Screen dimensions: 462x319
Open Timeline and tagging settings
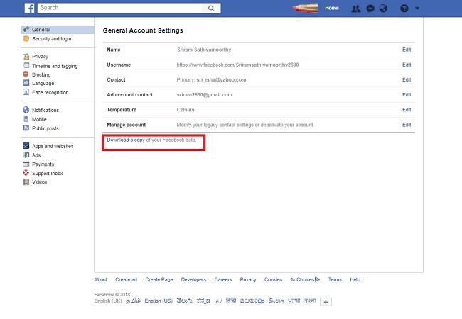click(55, 66)
